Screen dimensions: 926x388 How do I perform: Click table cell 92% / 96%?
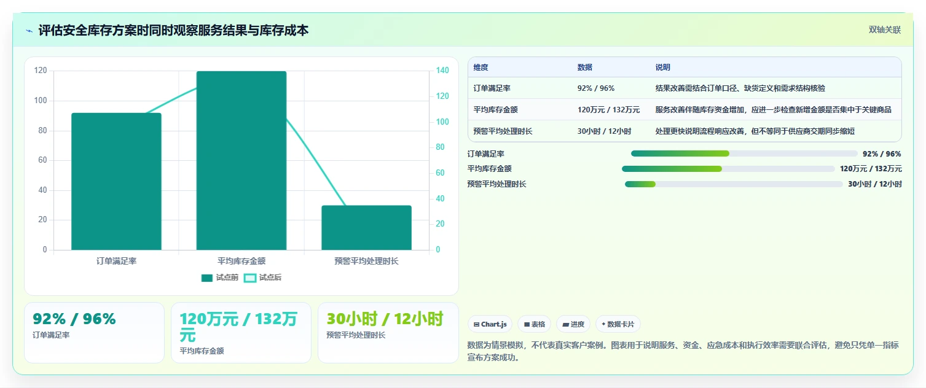(x=596, y=88)
